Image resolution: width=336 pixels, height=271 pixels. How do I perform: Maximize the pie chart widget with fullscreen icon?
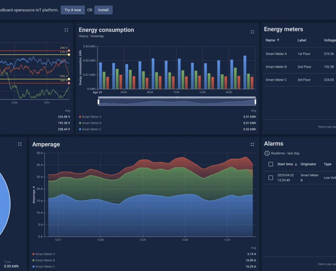[19, 144]
